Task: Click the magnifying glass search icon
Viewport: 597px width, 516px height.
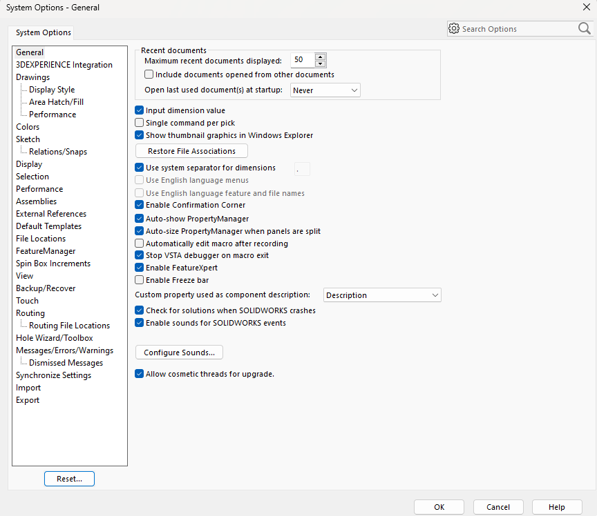Action: (584, 29)
